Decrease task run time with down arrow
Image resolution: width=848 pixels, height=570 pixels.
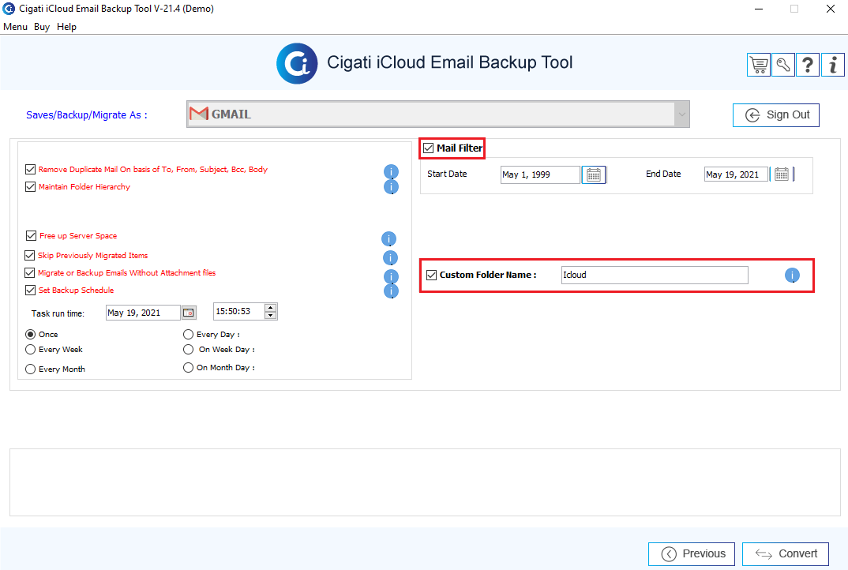[x=270, y=315]
